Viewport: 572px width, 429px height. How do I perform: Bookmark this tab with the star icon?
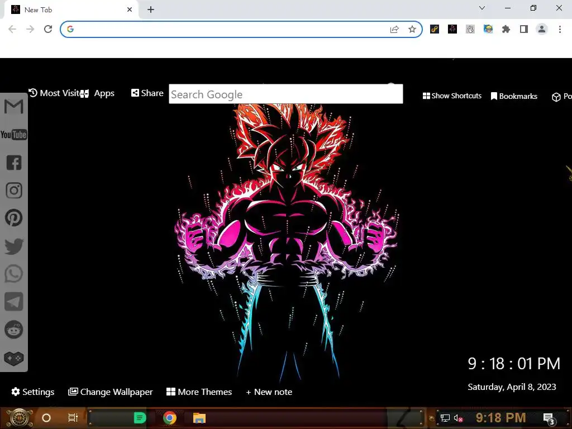pyautogui.click(x=412, y=29)
